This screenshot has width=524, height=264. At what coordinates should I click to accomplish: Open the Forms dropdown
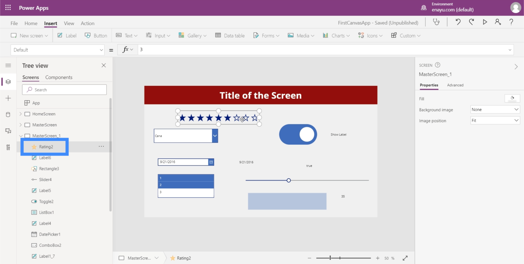point(266,36)
